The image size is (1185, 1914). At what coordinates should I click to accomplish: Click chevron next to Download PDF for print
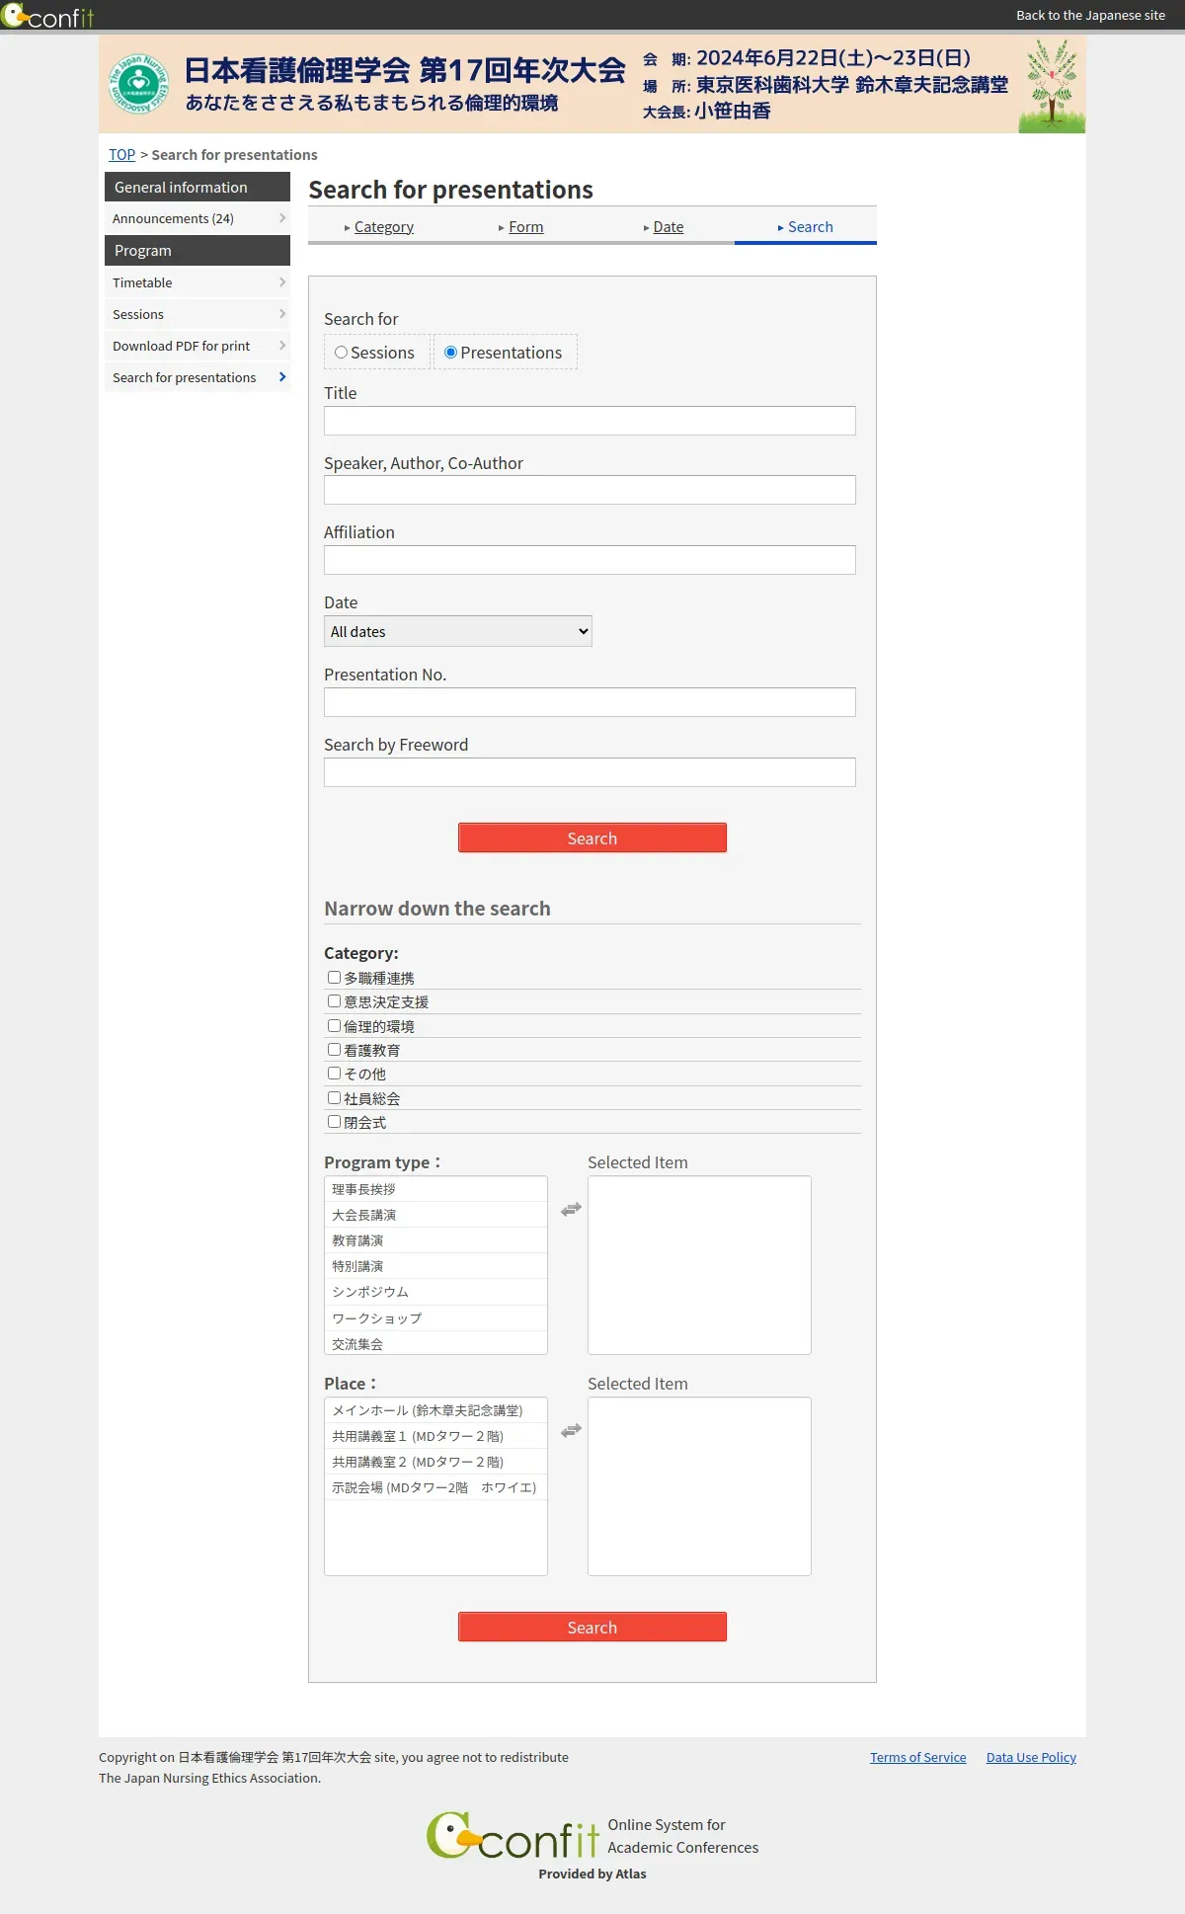(282, 346)
